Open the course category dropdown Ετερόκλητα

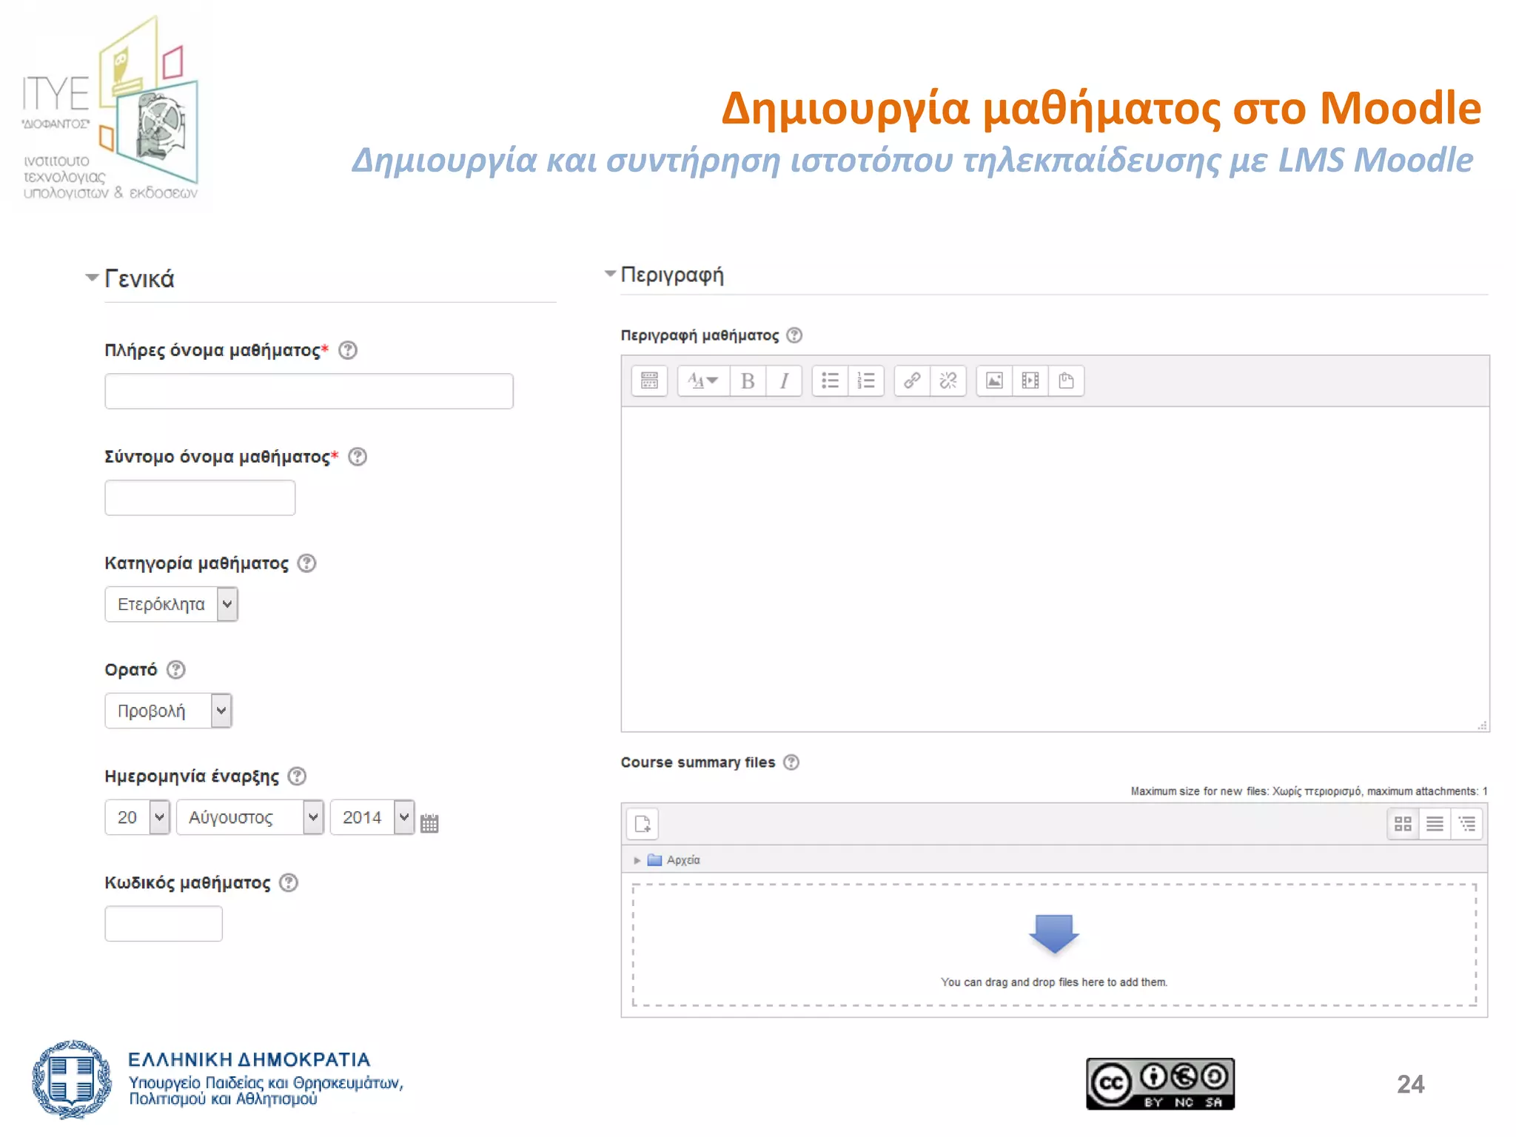pos(171,604)
